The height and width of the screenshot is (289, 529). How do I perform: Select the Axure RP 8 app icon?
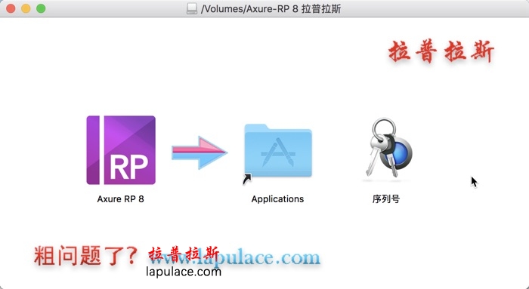(121, 150)
